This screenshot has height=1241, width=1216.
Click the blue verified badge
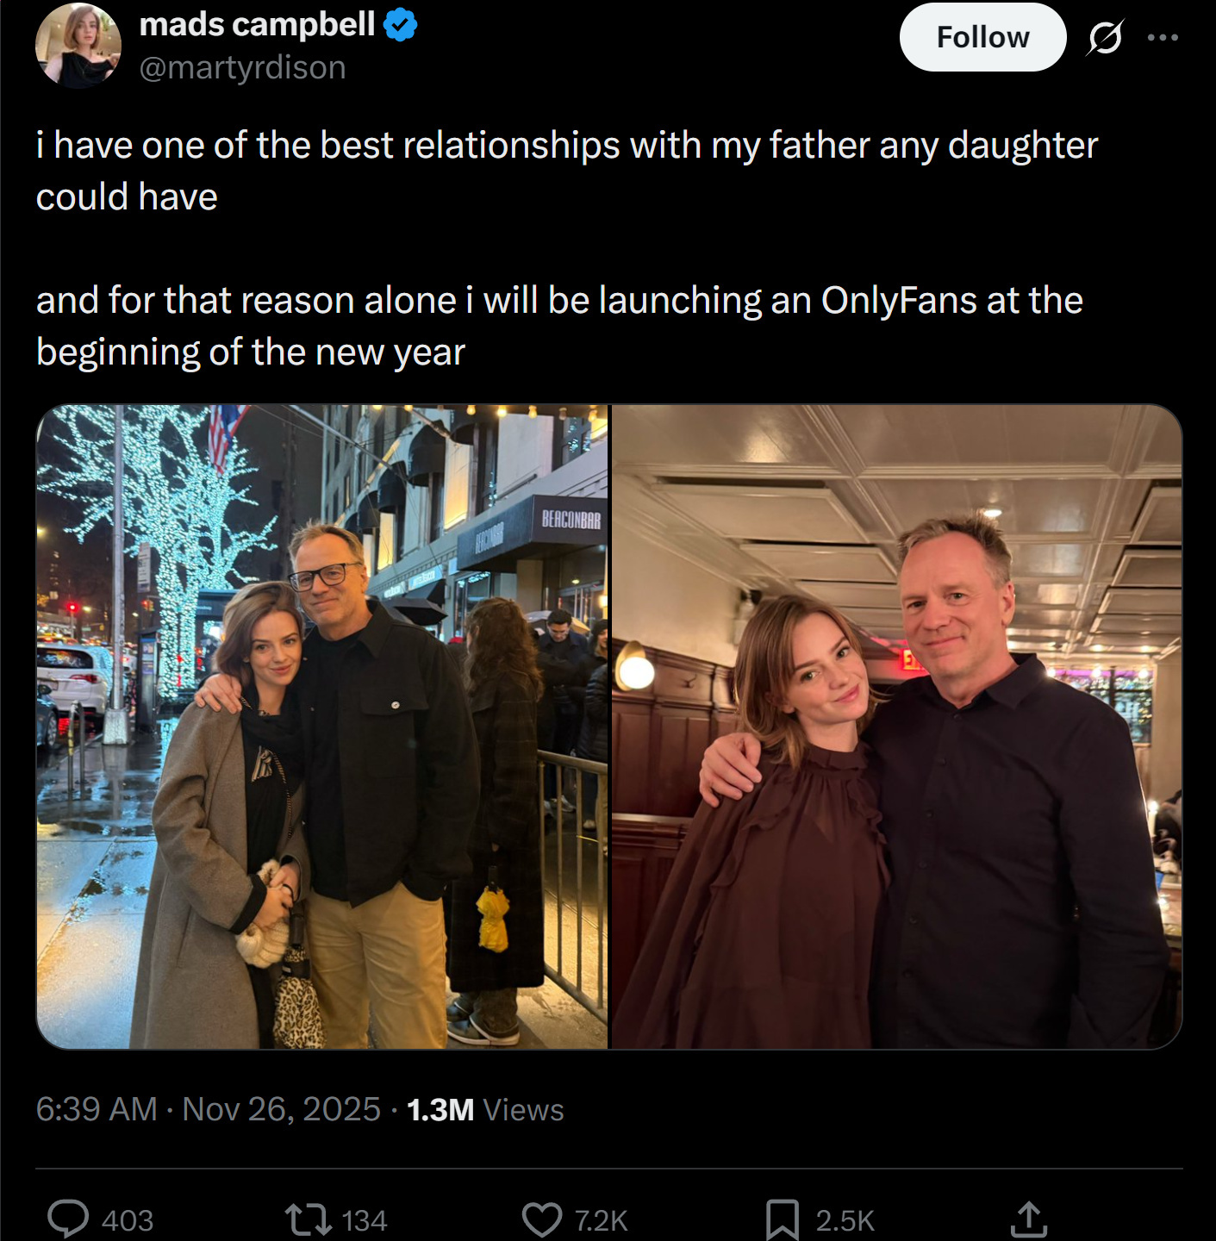click(400, 25)
